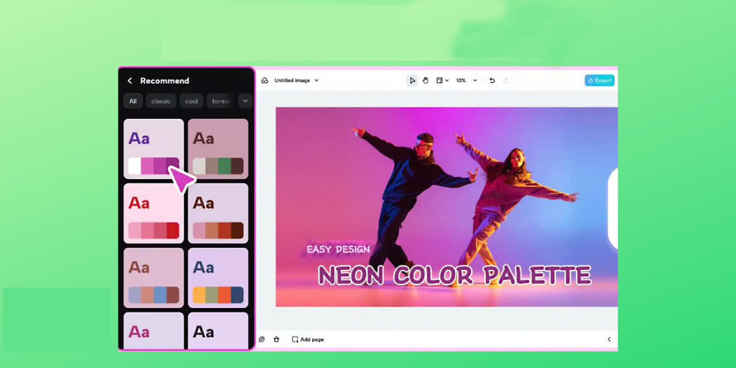Click Add page button
736x368 pixels.
point(308,339)
